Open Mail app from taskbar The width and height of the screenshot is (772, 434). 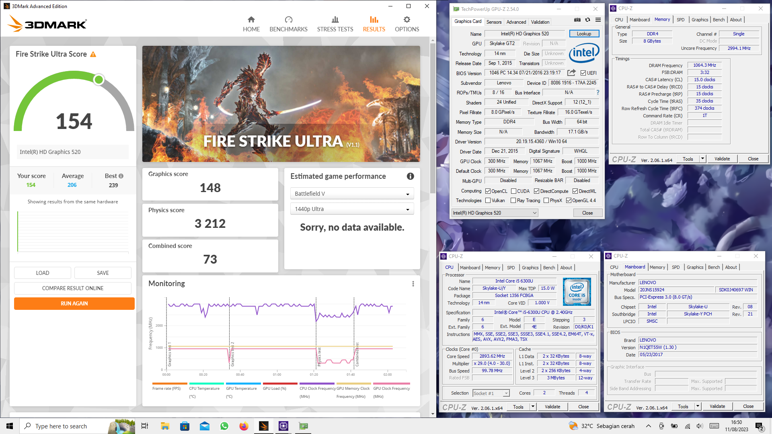click(204, 426)
